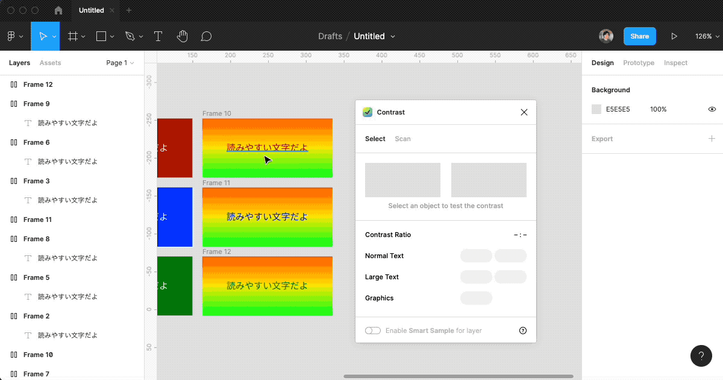723x380 pixels.
Task: Click the blue Share button
Action: pos(639,36)
